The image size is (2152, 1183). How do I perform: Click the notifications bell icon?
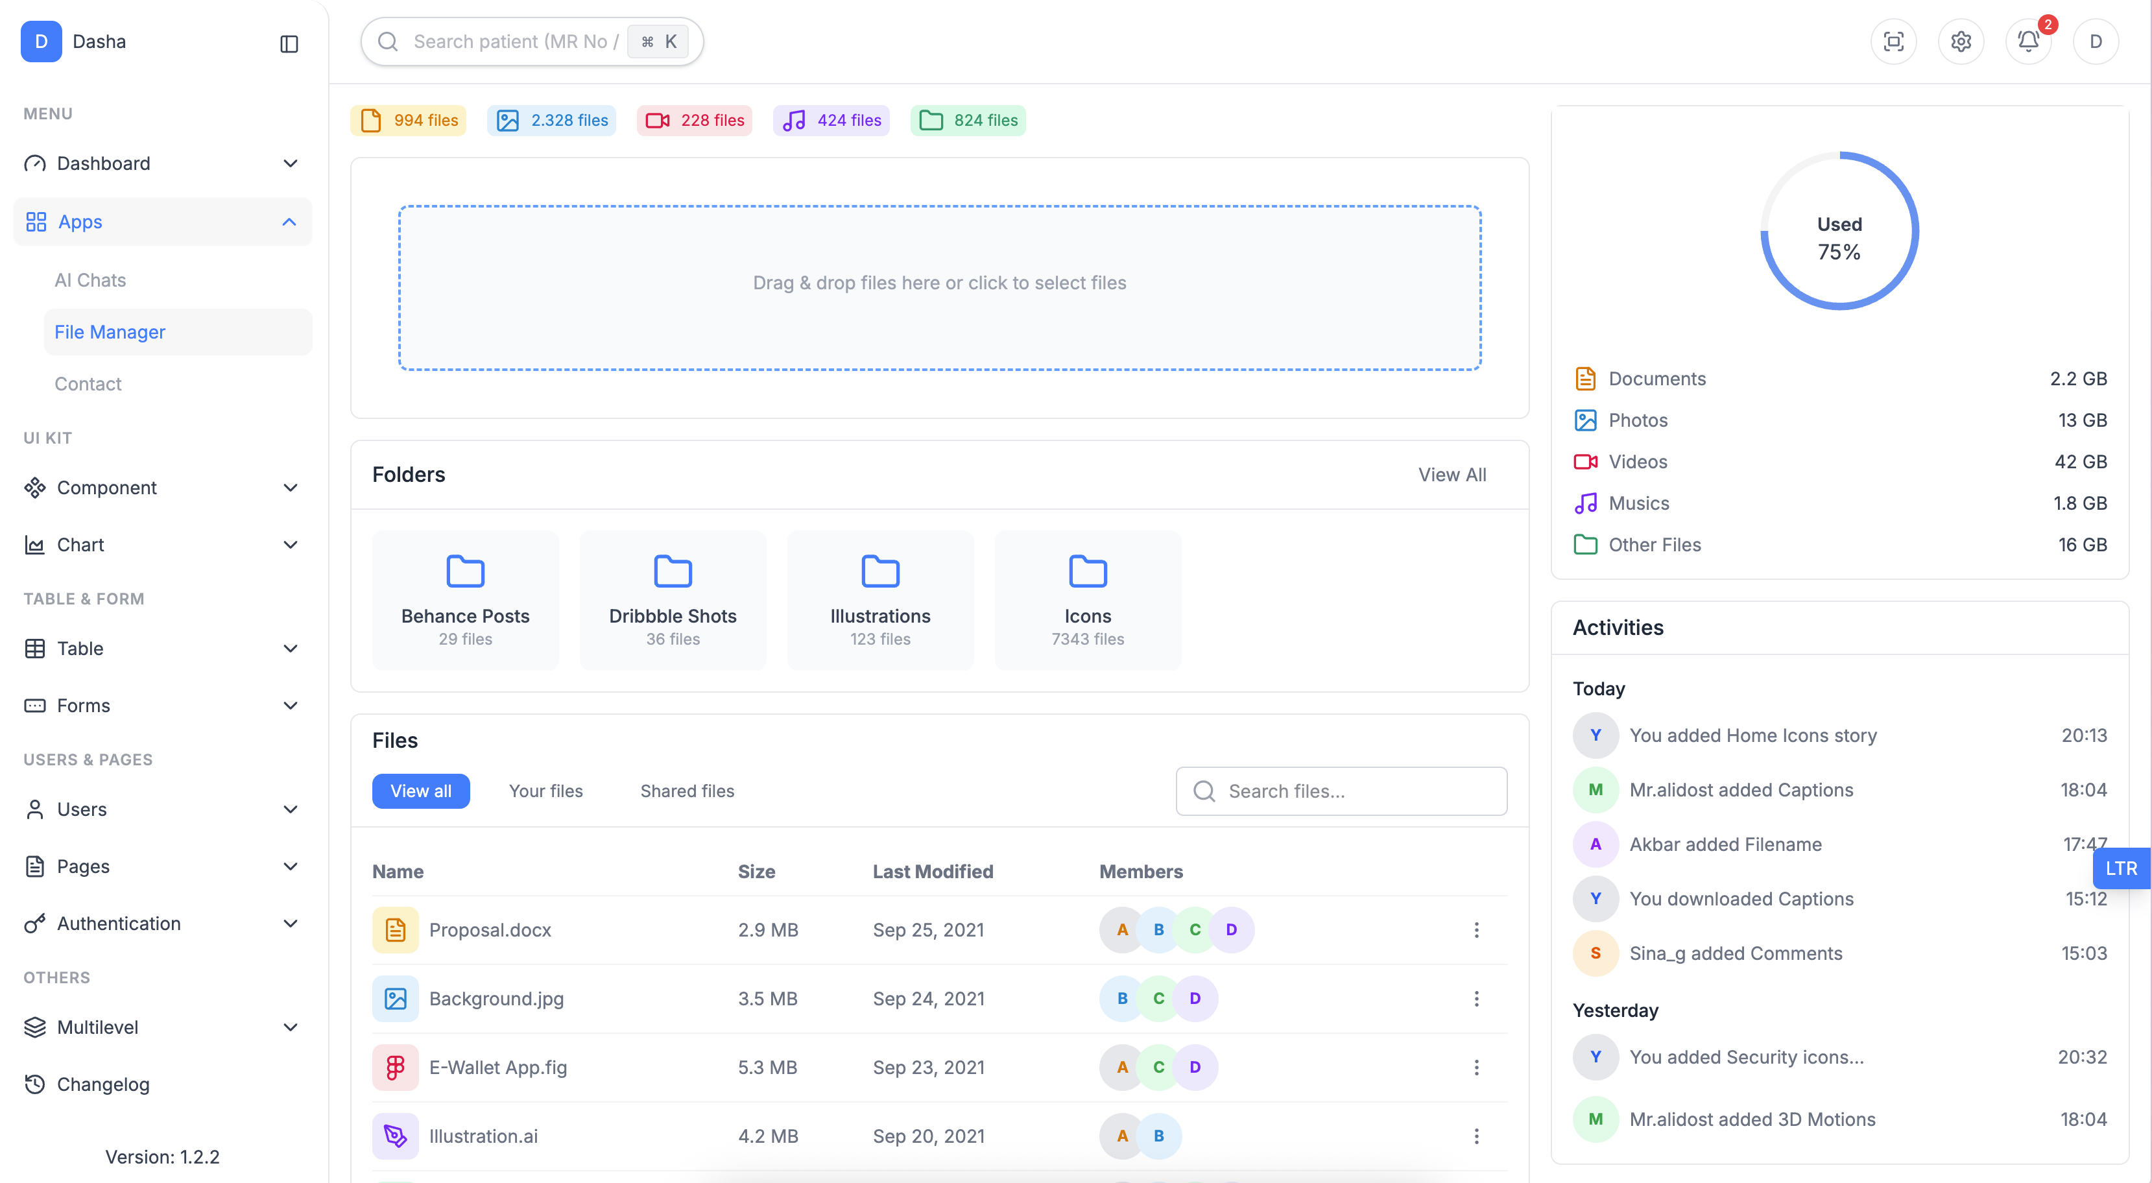coord(2027,41)
